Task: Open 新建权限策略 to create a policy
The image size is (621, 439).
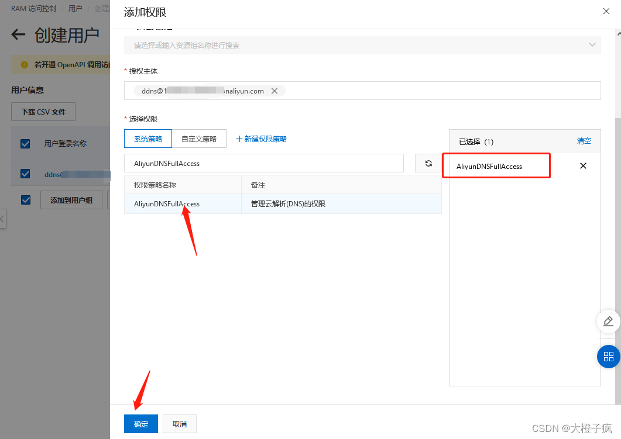Action: coord(260,139)
